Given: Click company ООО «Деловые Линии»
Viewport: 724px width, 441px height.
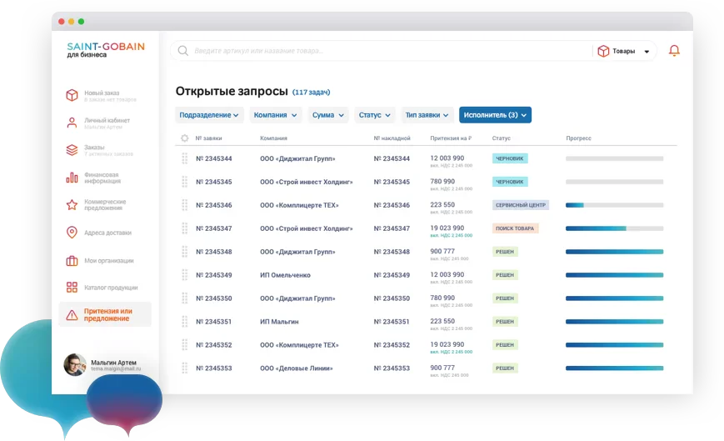Looking at the screenshot, I should [x=297, y=368].
